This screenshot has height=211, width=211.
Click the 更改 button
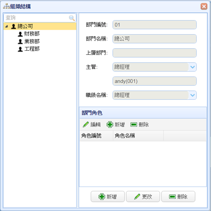pyautogui.click(x=143, y=197)
